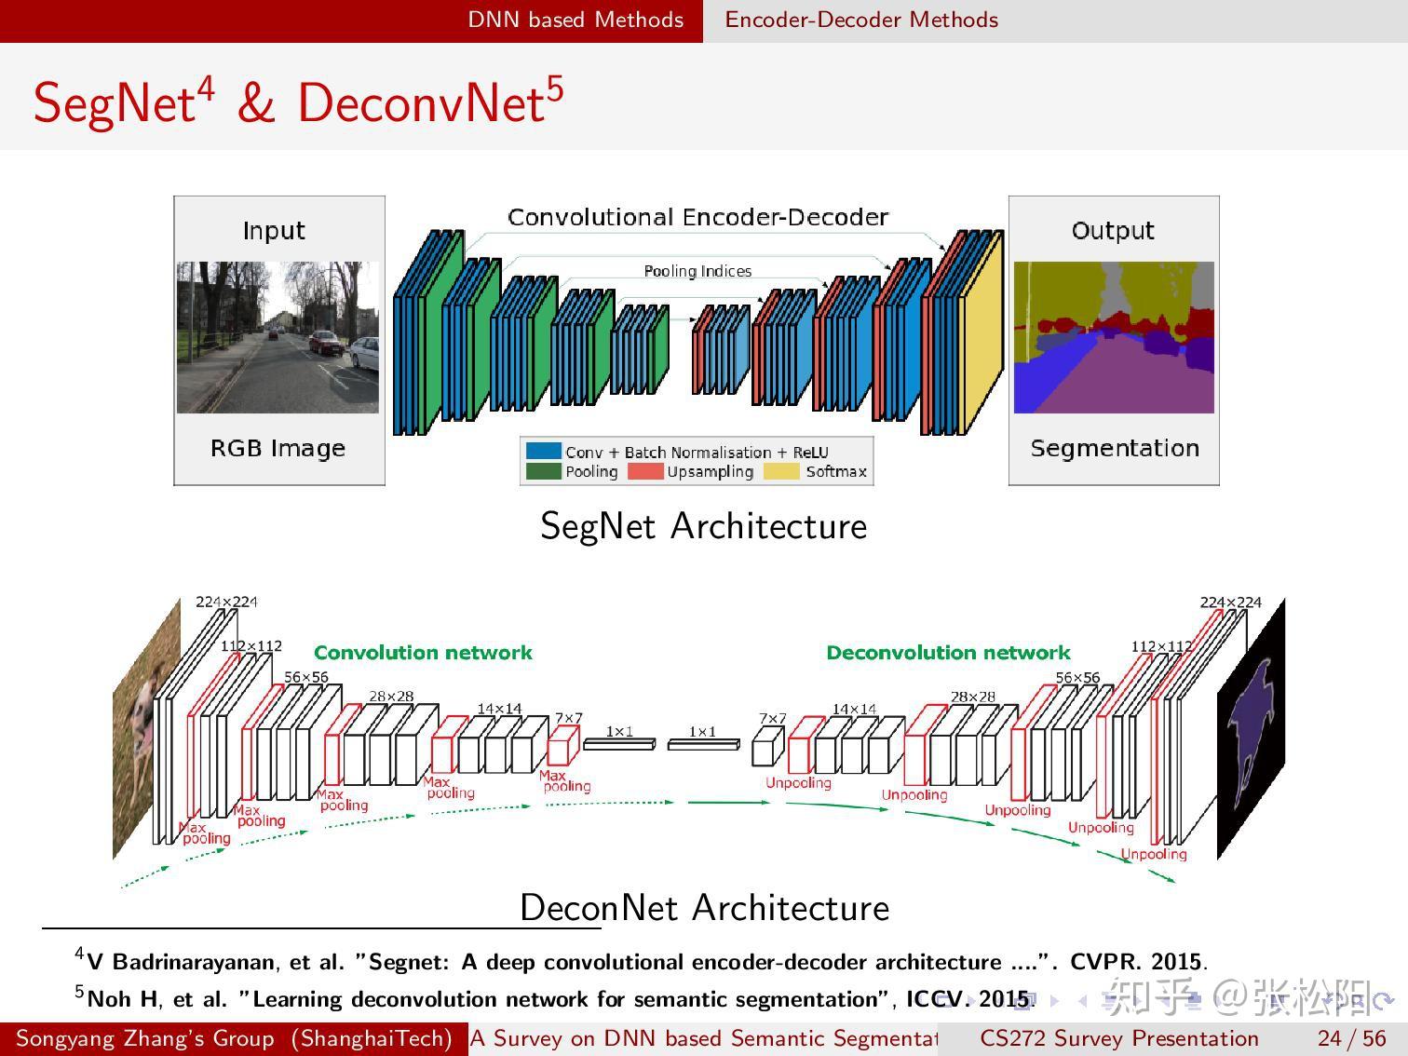Click the DeconNet Architecture caption
Image resolution: width=1408 pixels, height=1056 pixels.
pos(704,908)
